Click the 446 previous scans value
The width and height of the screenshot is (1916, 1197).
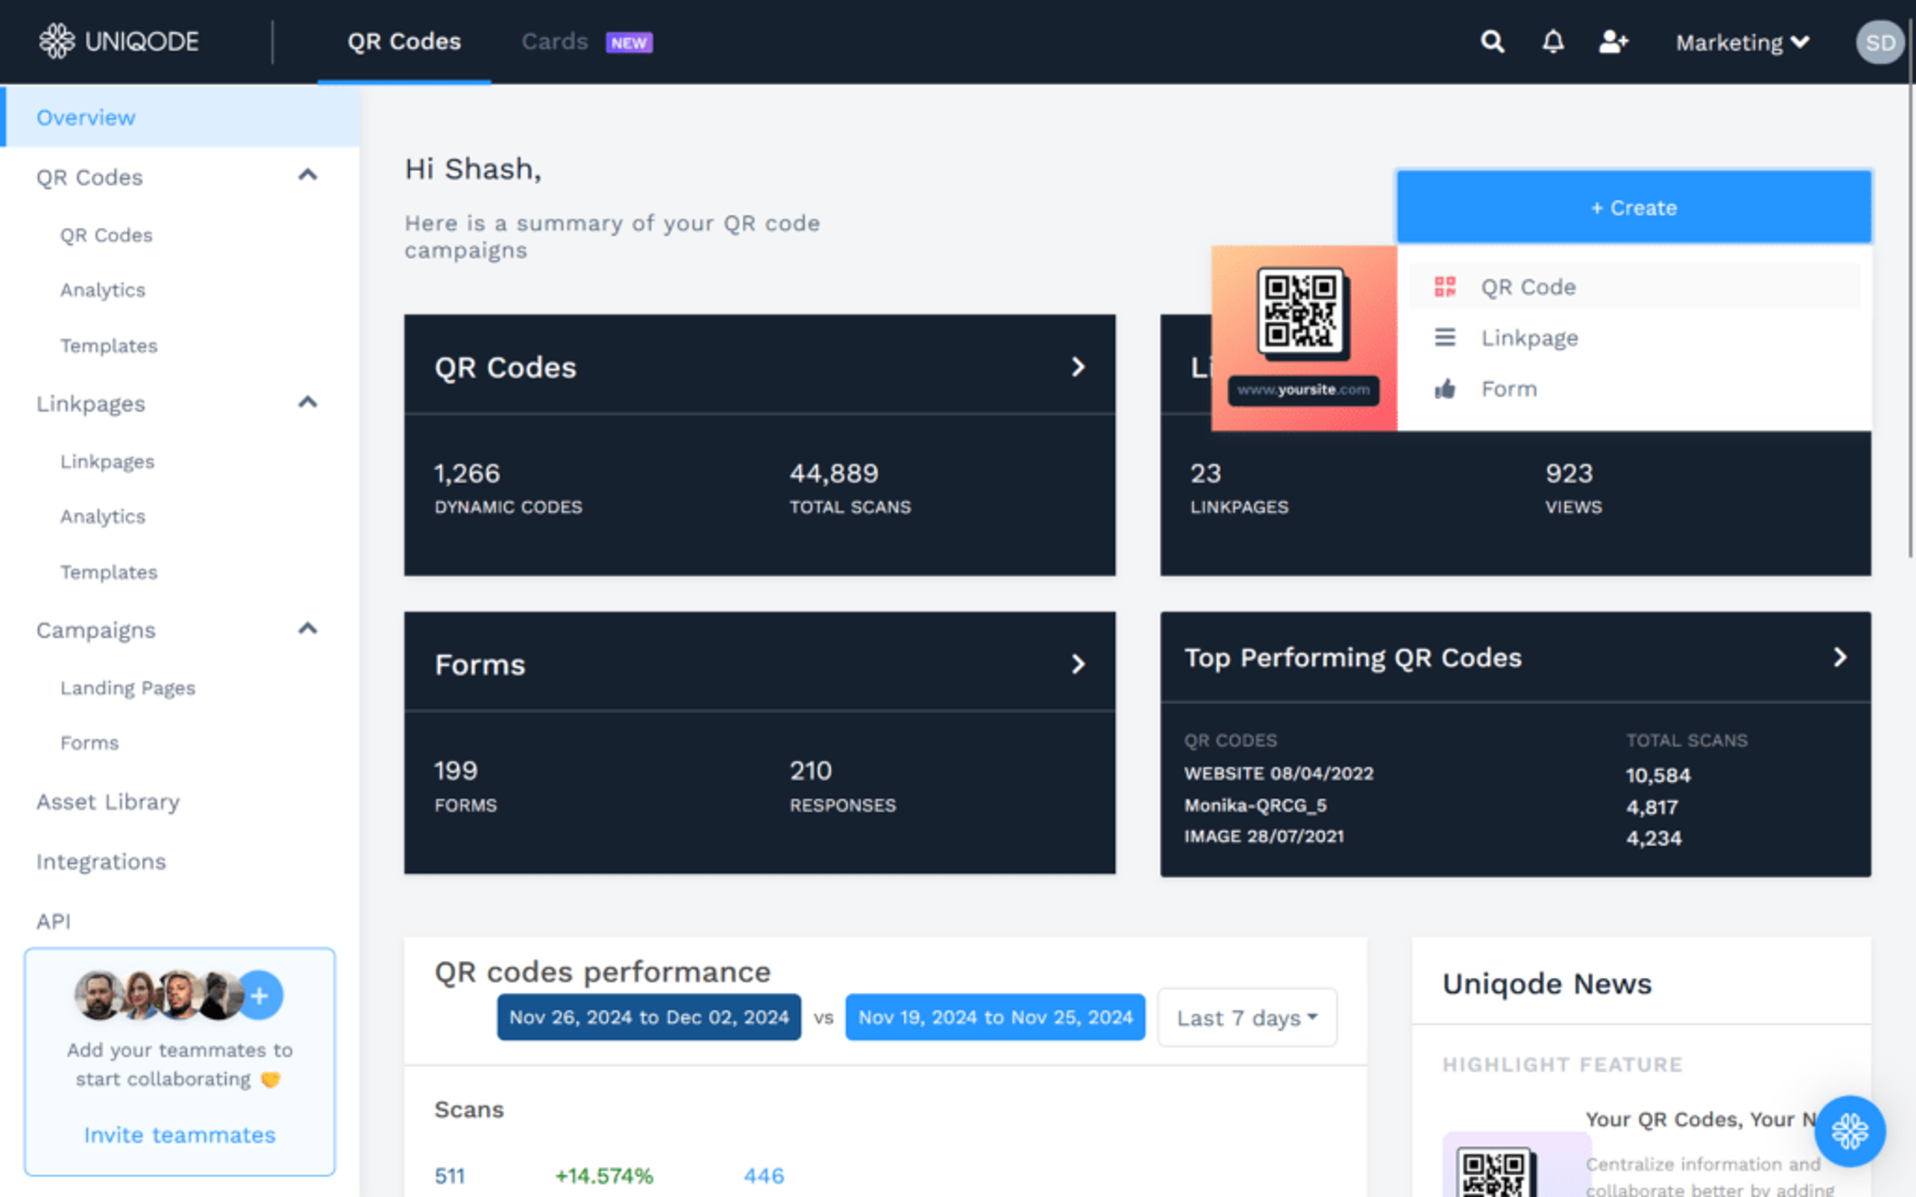(x=763, y=1176)
